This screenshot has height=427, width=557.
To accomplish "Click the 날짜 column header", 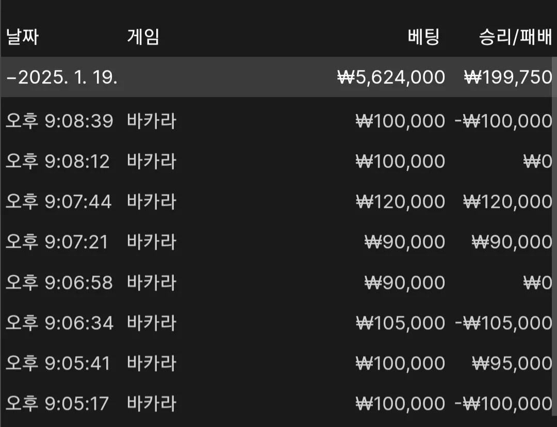I will click(22, 37).
